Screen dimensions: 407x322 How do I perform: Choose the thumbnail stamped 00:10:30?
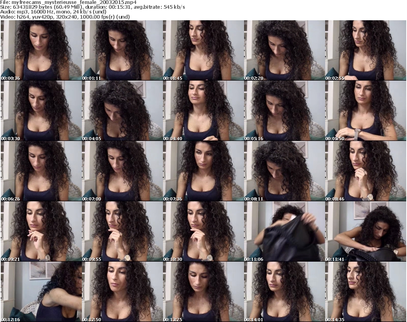203,231
